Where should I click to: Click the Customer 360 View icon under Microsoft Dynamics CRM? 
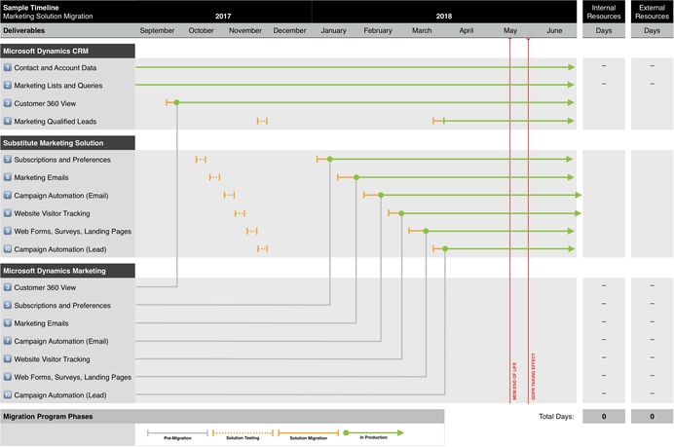pyautogui.click(x=8, y=103)
